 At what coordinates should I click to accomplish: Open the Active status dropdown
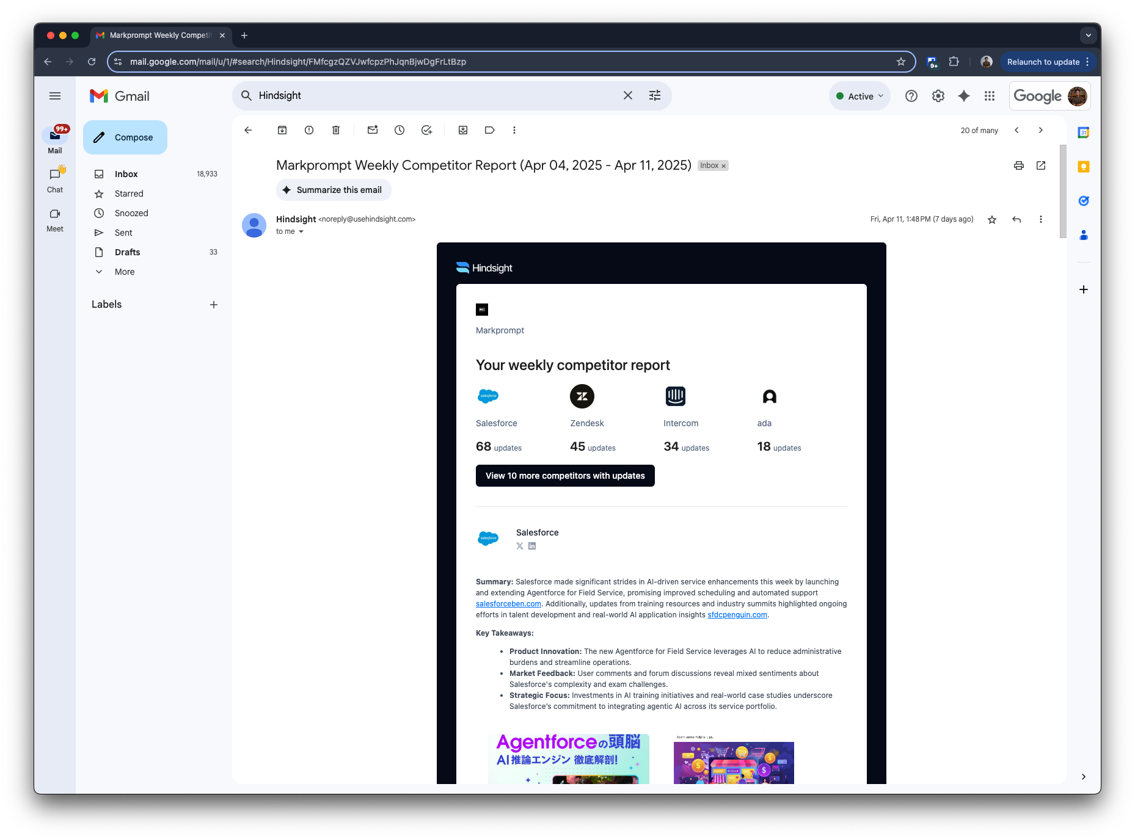(859, 96)
